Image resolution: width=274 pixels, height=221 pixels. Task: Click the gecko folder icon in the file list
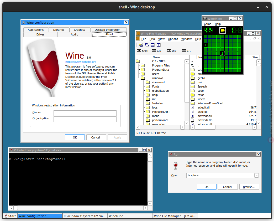pyautogui.click(x=193, y=78)
